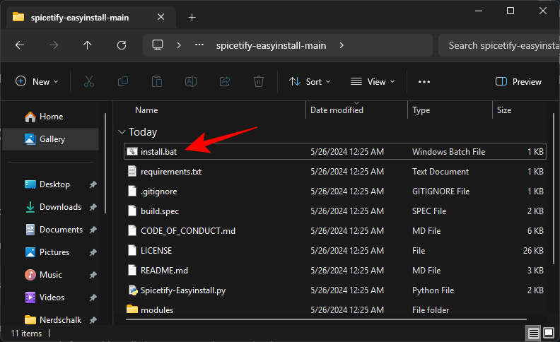
Task: Click the 11 items status text
Action: click(26, 334)
